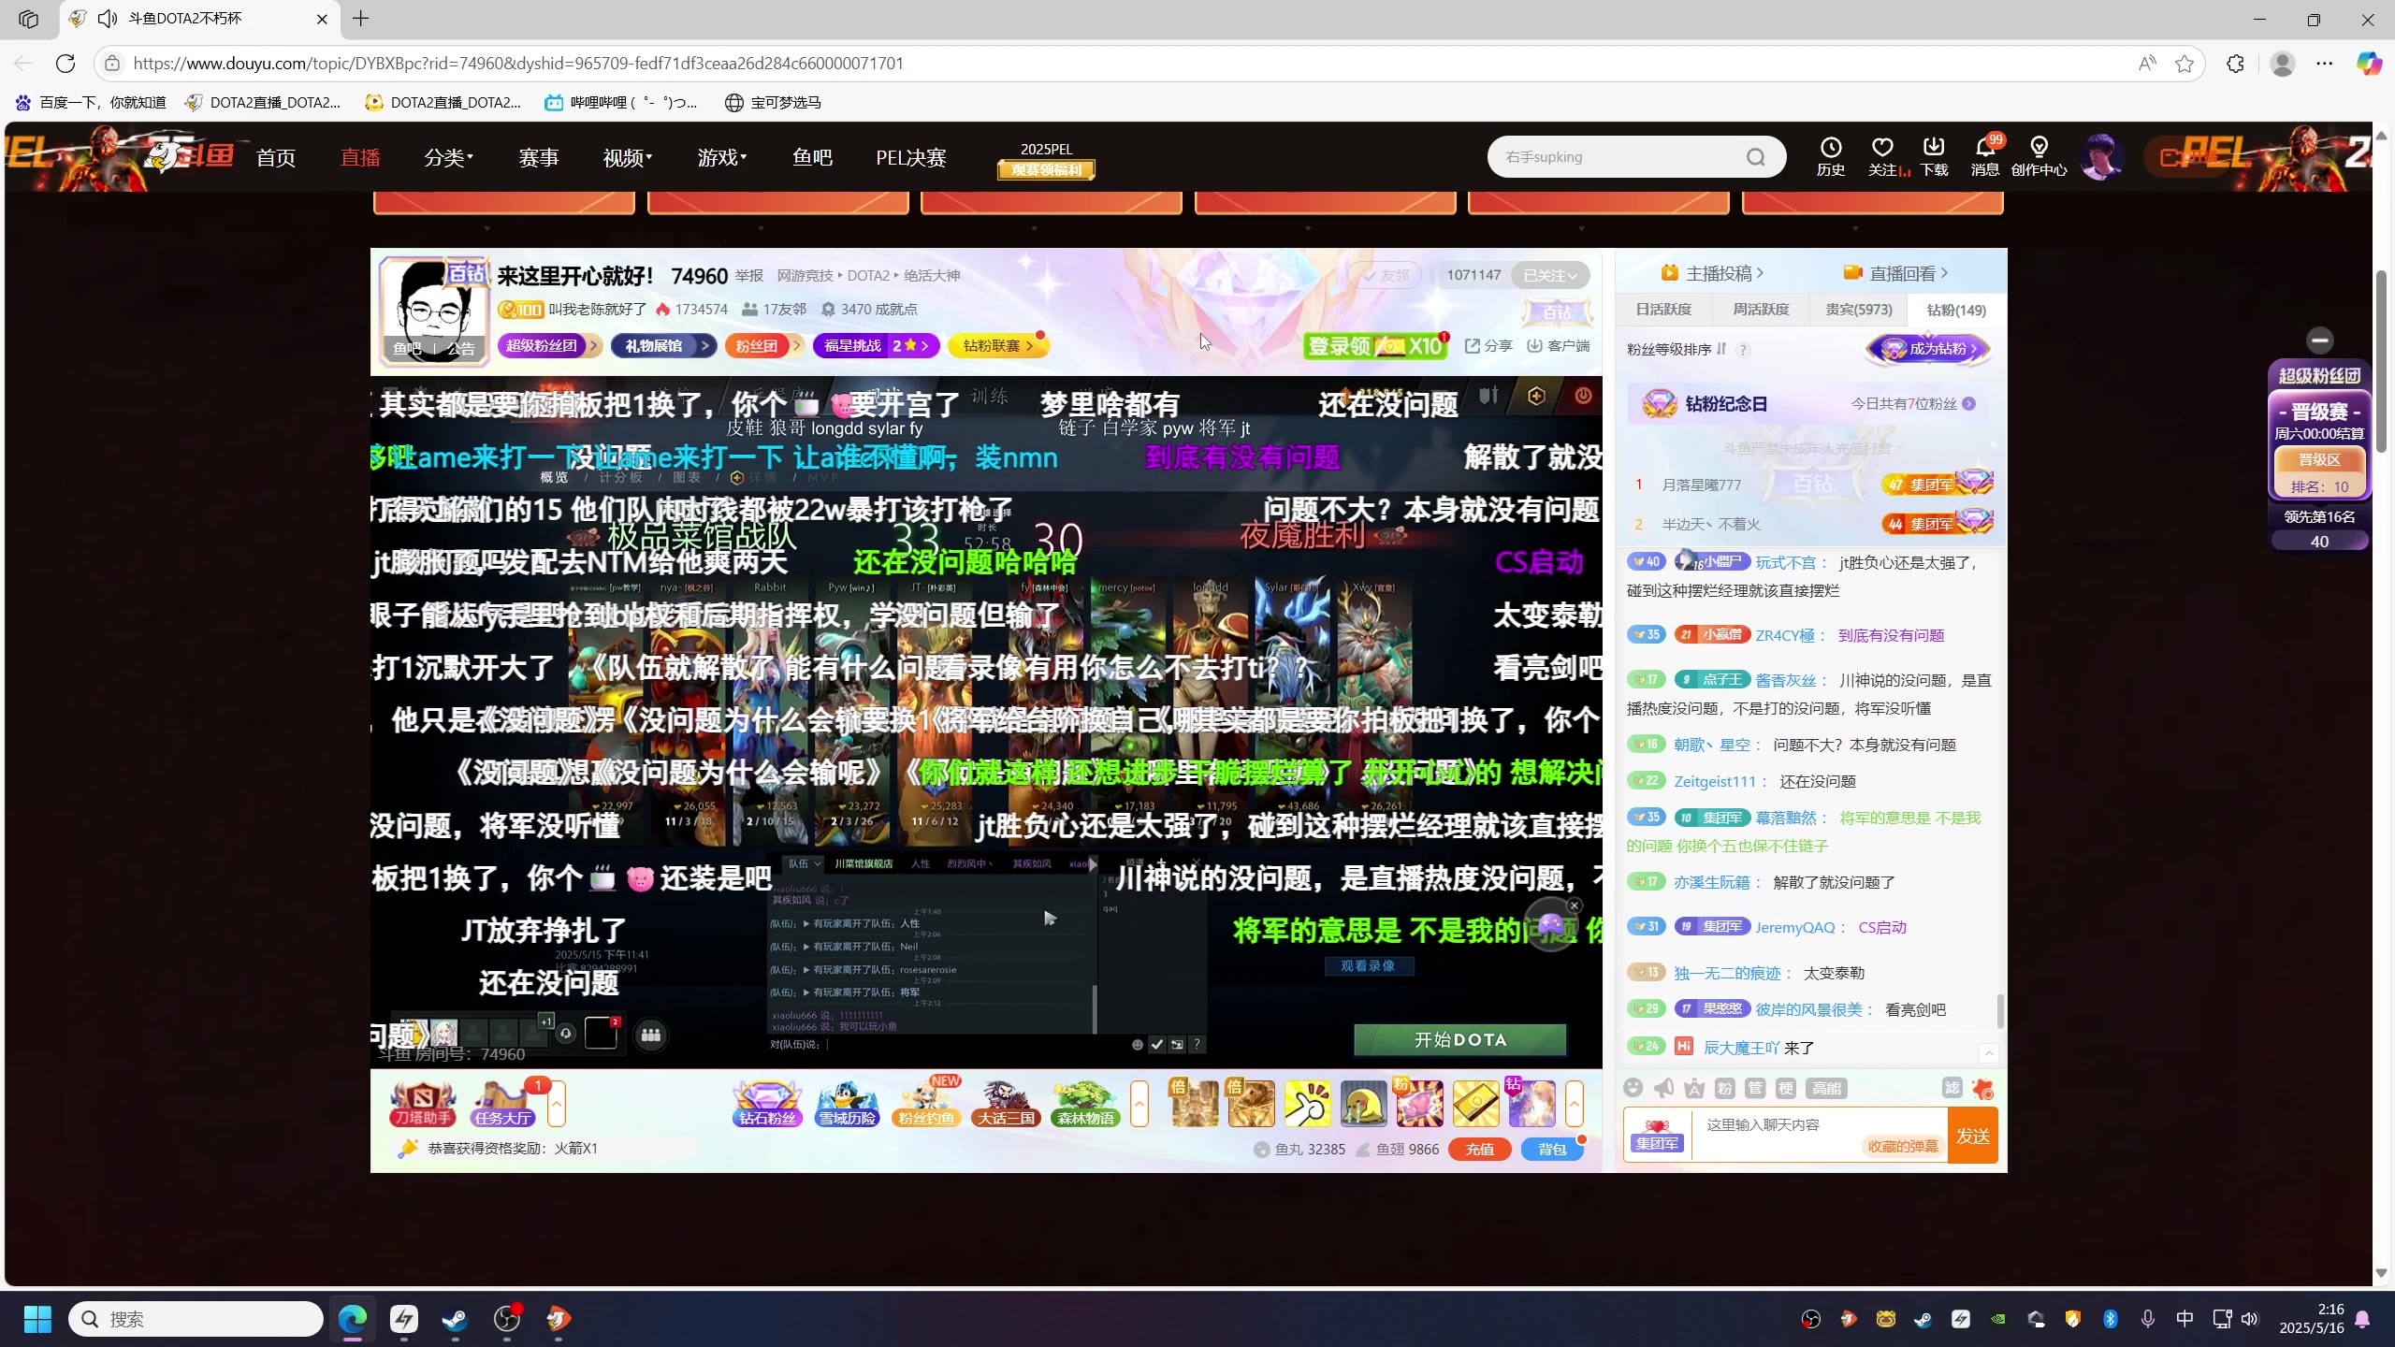Open the 赛事 events menu item
This screenshot has width=2395, height=1347.
click(539, 157)
